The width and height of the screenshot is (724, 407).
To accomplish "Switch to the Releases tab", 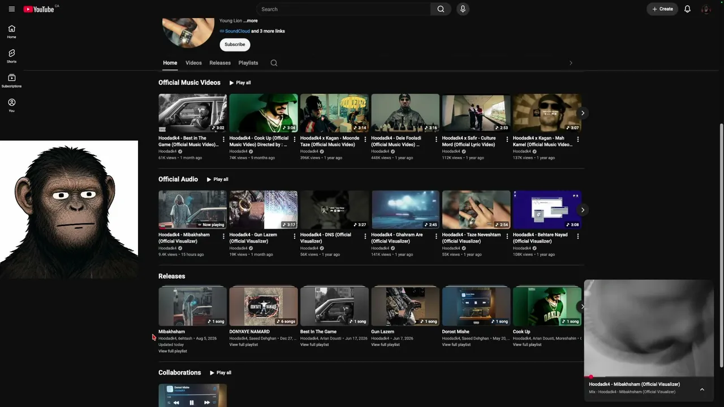I will click(x=220, y=63).
